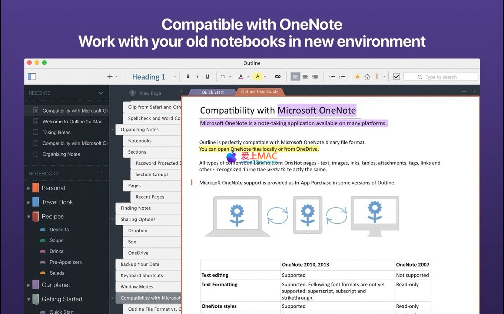Open the Heading 1 style dropdown
This screenshot has height=314, width=504.
click(153, 77)
